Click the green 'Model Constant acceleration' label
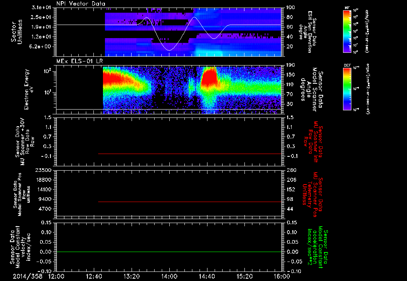This screenshot has width=407, height=281. pyautogui.click(x=318, y=248)
